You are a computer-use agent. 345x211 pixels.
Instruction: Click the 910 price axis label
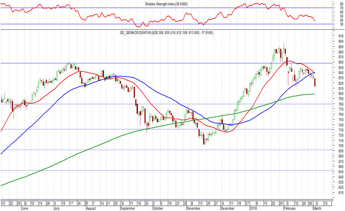341,36
